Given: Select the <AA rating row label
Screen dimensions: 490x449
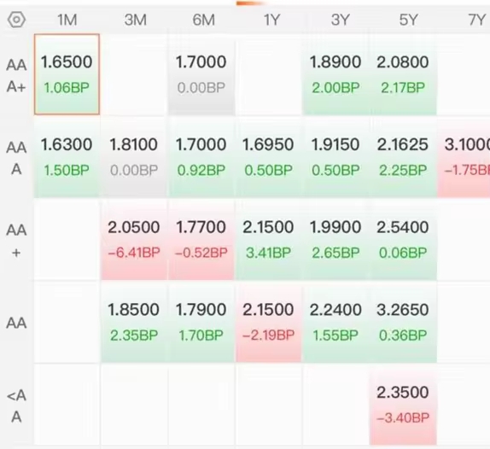Looking at the screenshot, I should point(16,406).
